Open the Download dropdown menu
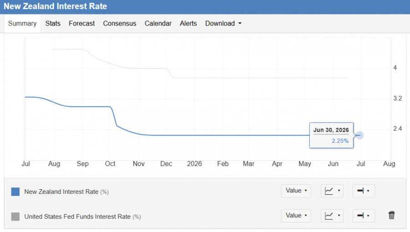 click(x=223, y=24)
